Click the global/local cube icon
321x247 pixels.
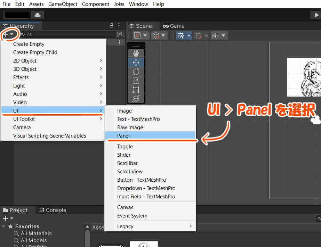click(155, 35)
